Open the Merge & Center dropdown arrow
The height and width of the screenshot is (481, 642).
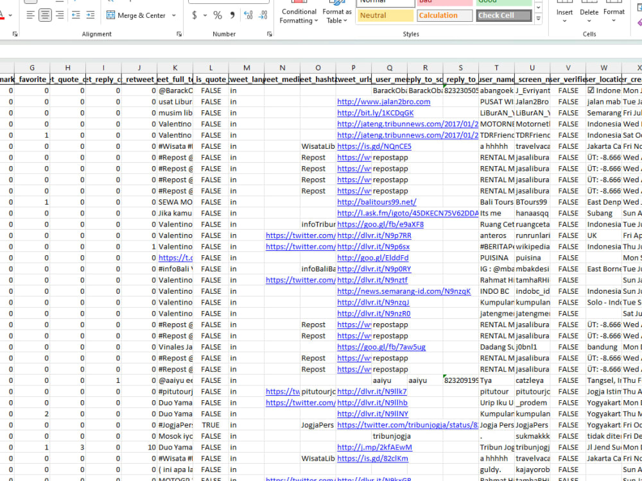[x=173, y=15]
